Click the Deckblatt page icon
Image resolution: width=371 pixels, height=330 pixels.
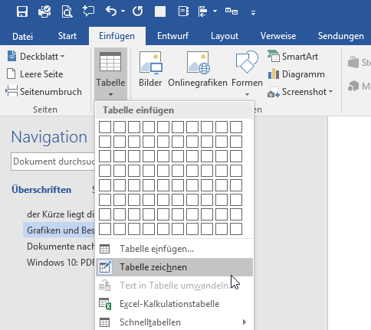coord(11,56)
